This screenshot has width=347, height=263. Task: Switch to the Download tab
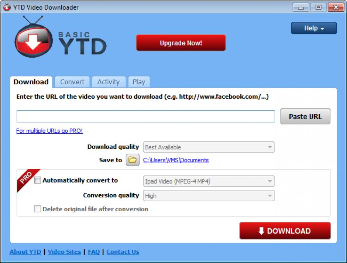point(31,82)
